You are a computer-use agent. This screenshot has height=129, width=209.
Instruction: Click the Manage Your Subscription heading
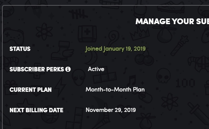click(172, 21)
